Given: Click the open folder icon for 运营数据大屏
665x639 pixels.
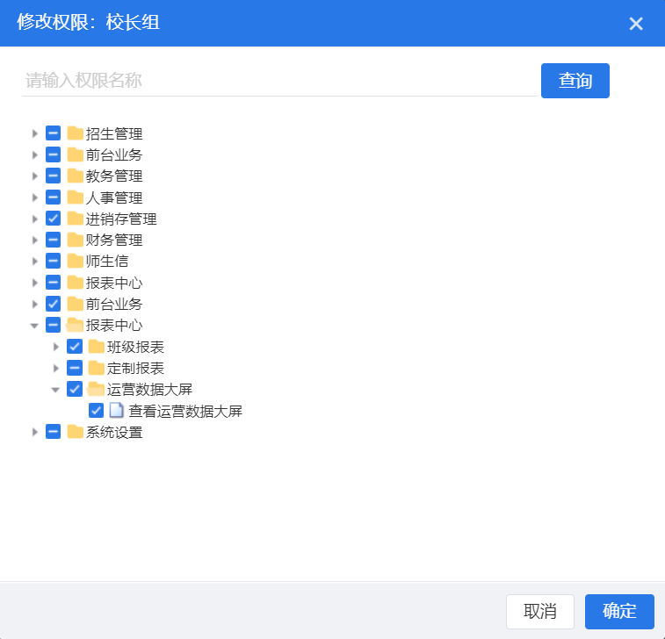Looking at the screenshot, I should [96, 389].
